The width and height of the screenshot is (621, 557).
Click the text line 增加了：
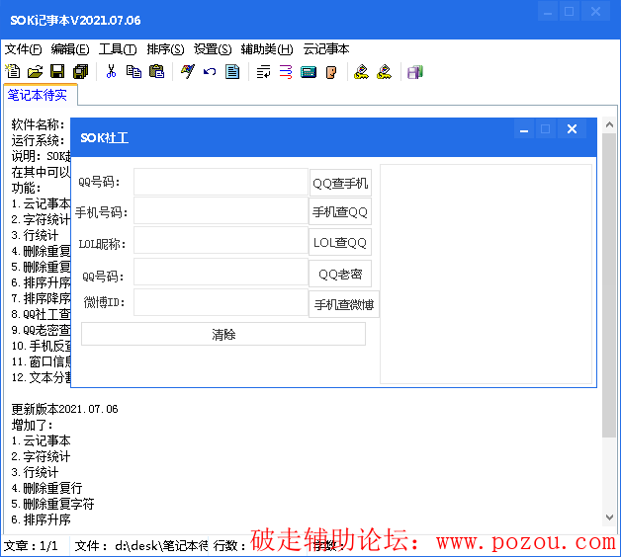coord(33,425)
